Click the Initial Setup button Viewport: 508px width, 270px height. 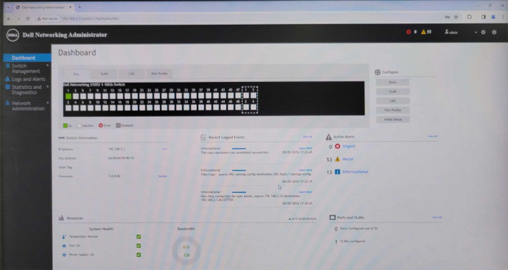pos(392,119)
